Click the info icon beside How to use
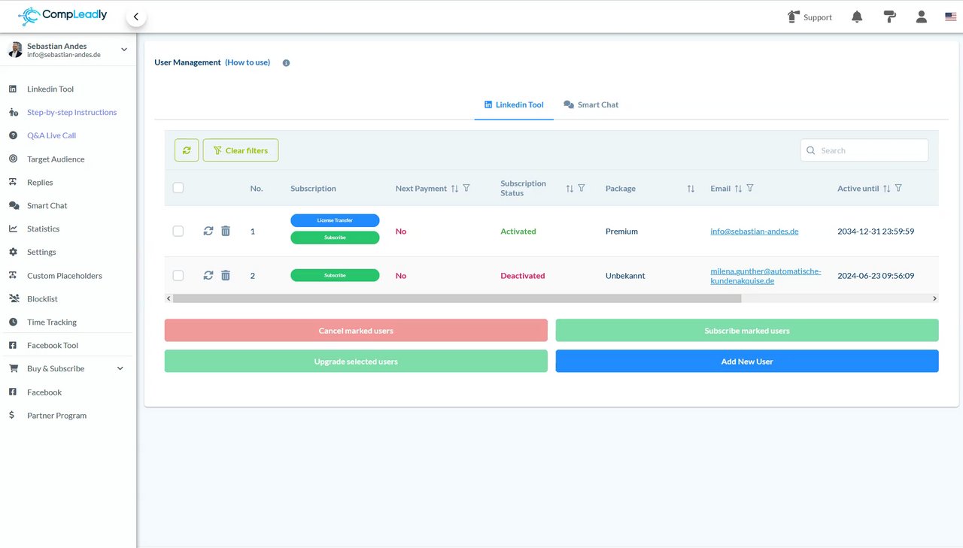 coord(286,63)
